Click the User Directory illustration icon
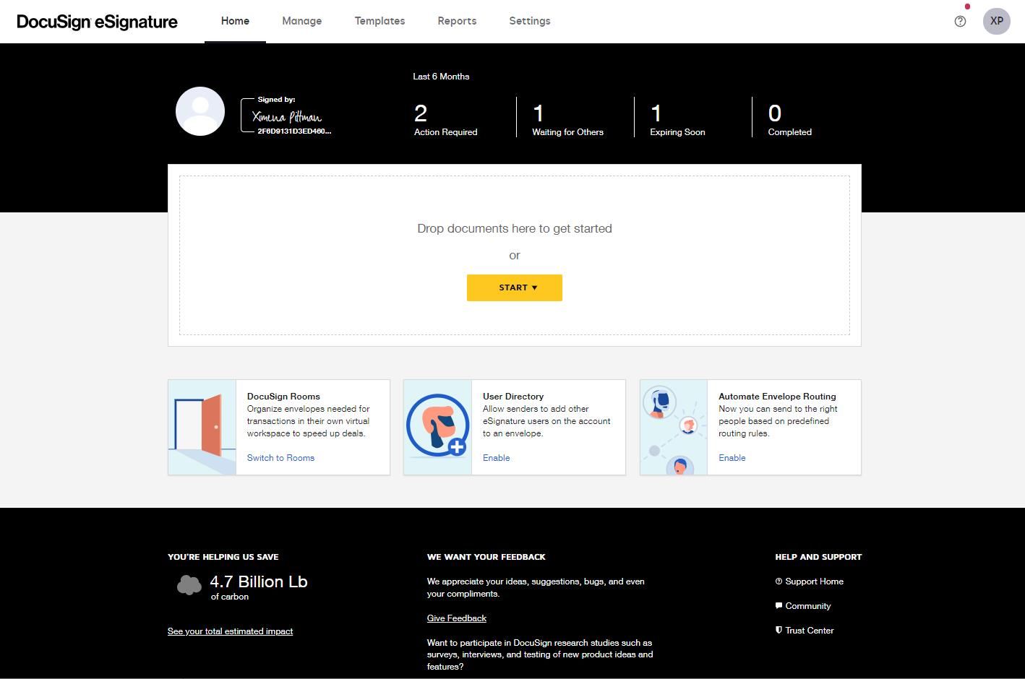This screenshot has width=1025, height=679. 437,426
